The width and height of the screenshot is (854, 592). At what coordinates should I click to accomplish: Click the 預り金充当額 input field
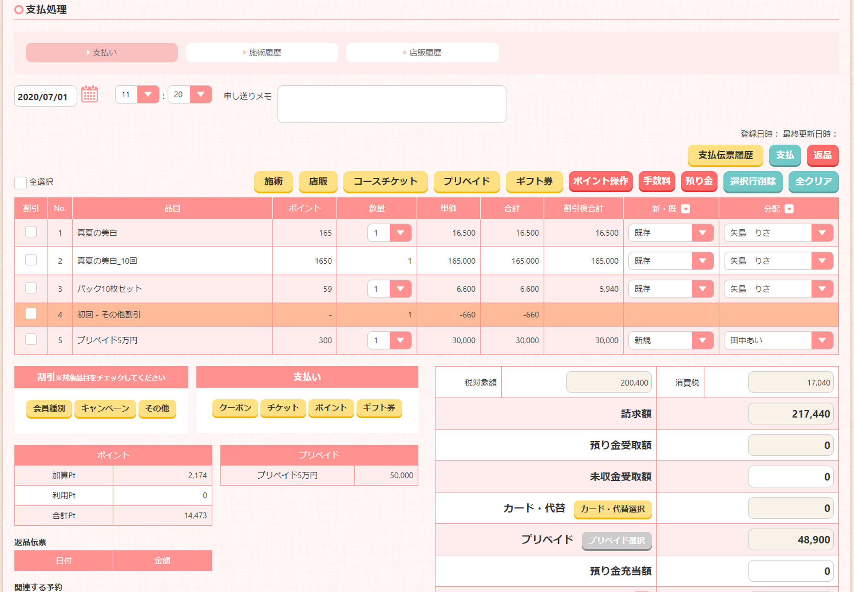point(791,571)
